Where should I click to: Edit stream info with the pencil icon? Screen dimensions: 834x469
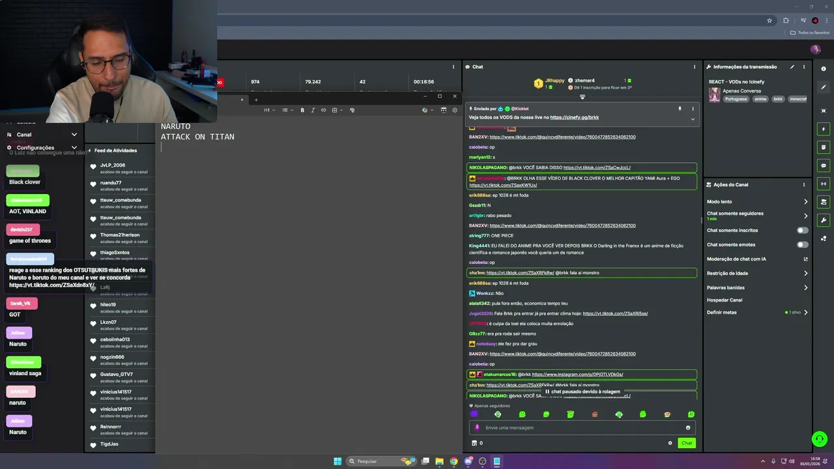(792, 66)
